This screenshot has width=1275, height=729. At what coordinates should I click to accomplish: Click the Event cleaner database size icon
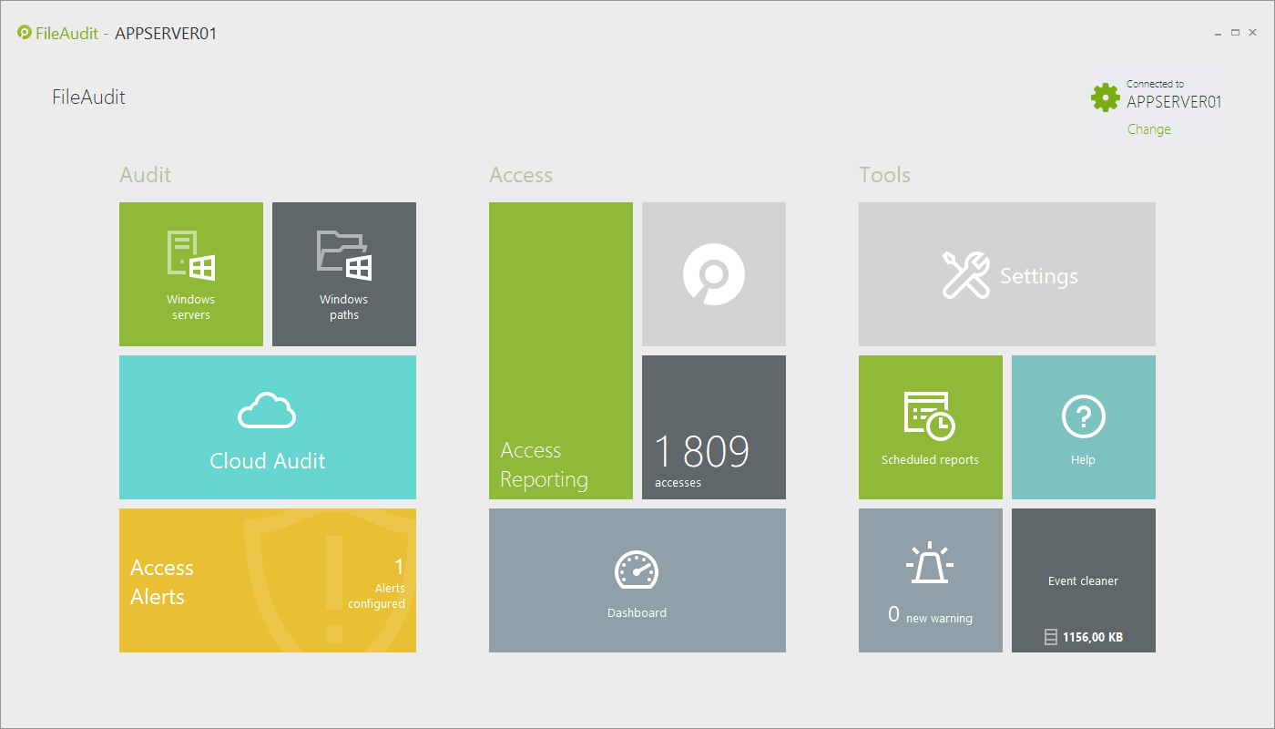[x=1050, y=638]
